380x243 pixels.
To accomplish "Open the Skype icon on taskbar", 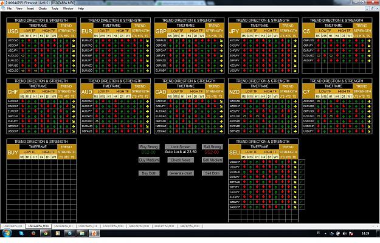I will (x=21, y=233).
